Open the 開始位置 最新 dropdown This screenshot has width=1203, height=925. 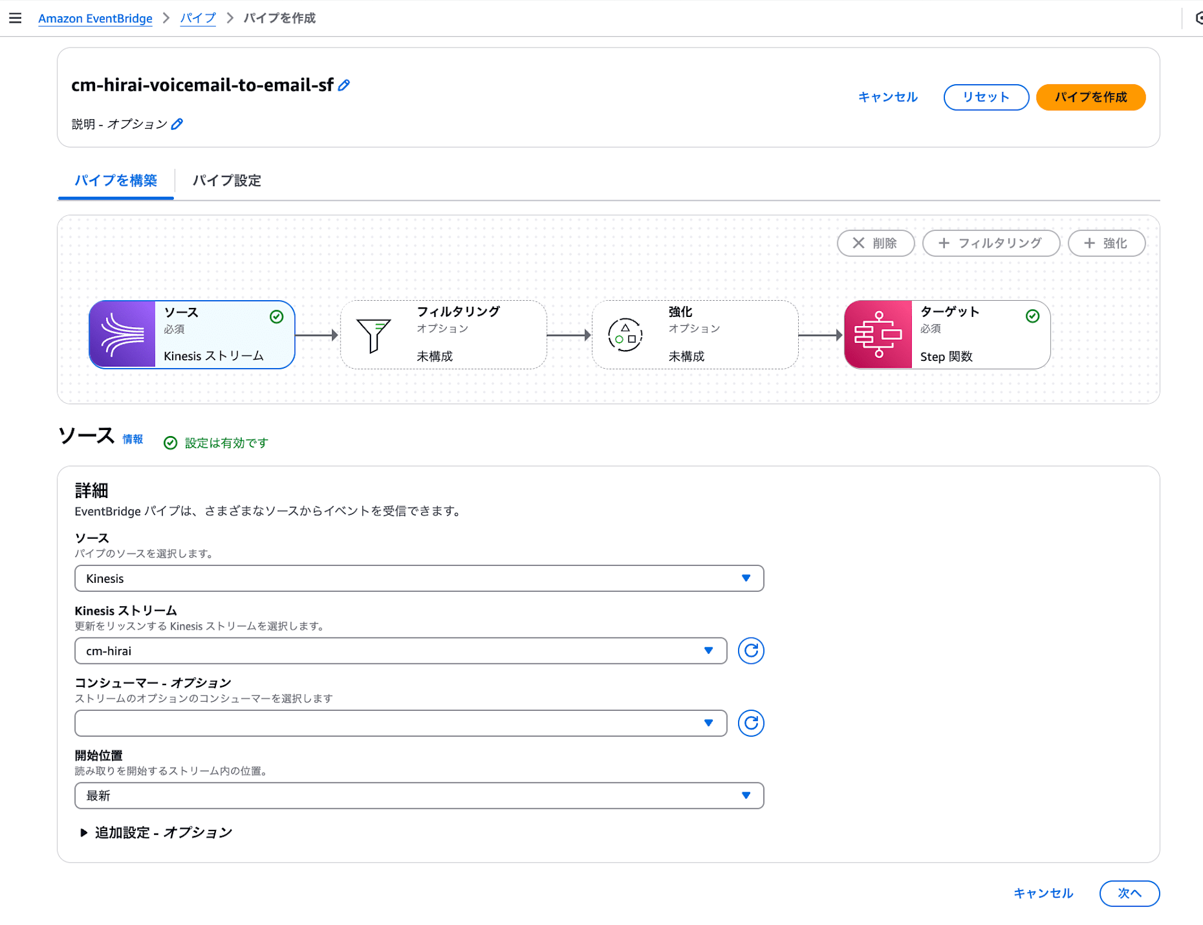click(x=419, y=796)
